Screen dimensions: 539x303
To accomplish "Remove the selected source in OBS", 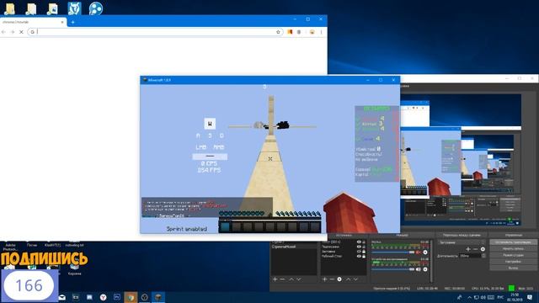I will click(332, 279).
